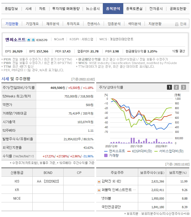The height and width of the screenshot is (217, 191).
Task: Select the 기업현황 sub-tab
Action: tap(12, 24)
